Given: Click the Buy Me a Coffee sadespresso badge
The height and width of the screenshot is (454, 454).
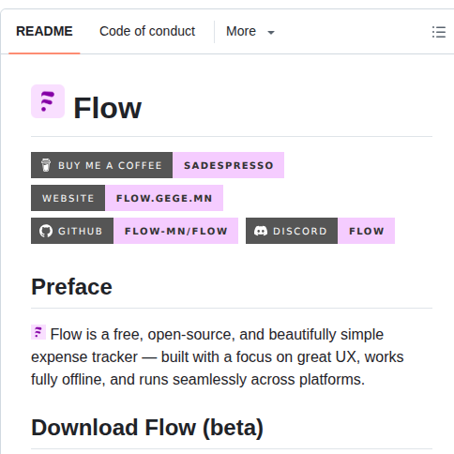Looking at the screenshot, I should [x=158, y=165].
